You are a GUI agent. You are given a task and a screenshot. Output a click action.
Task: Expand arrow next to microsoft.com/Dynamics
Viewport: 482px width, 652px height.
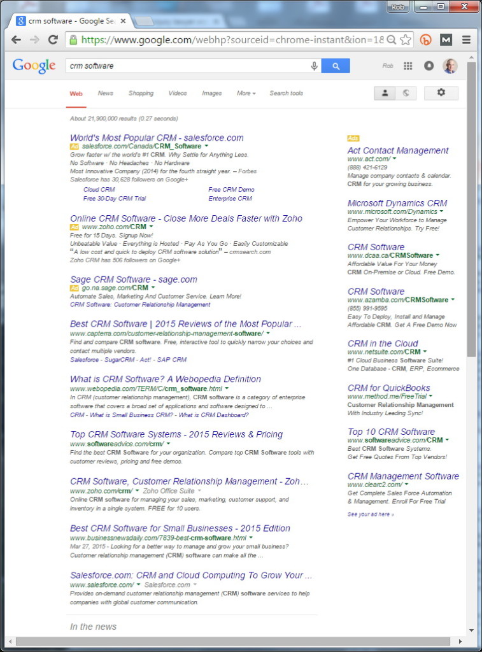point(442,211)
